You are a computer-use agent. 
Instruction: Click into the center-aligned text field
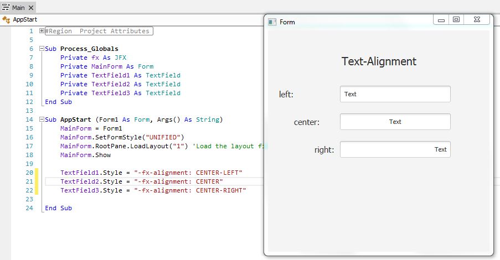click(395, 122)
